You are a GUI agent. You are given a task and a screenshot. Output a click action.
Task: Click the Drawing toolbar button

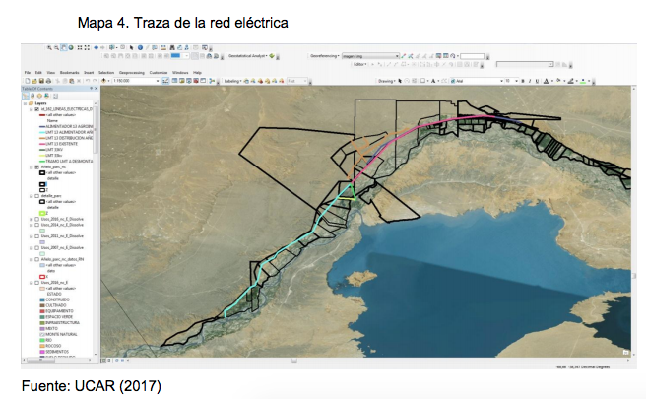(x=386, y=81)
